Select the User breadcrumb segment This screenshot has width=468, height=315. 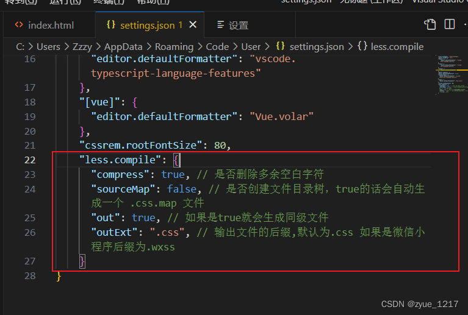coord(251,47)
